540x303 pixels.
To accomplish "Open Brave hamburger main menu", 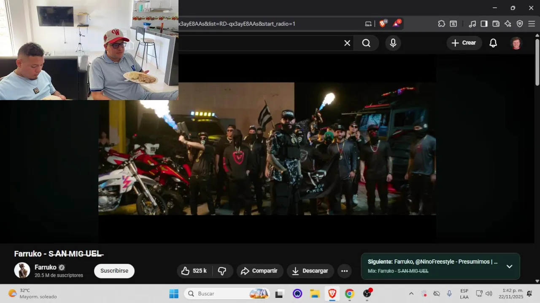I will click(x=532, y=24).
